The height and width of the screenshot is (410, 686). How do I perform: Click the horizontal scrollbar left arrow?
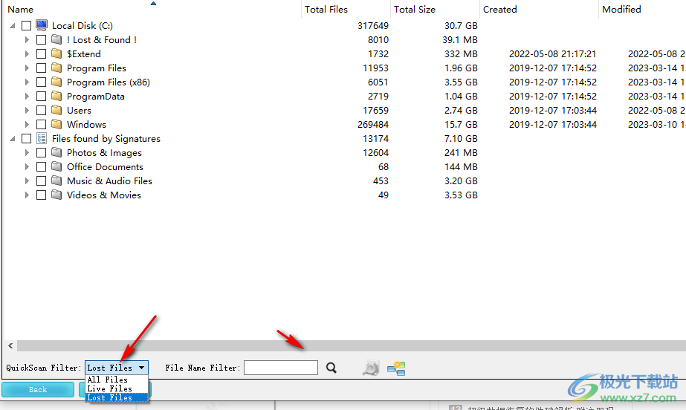tap(10, 345)
